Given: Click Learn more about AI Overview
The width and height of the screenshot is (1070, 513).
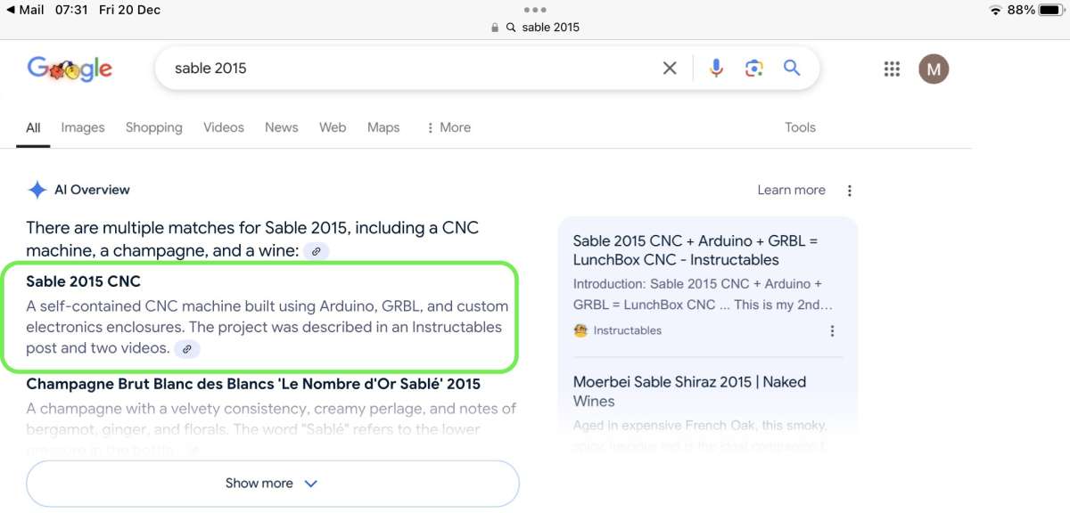Looking at the screenshot, I should coord(791,190).
